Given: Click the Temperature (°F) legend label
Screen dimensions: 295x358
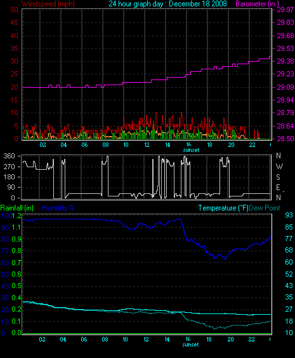Looking at the screenshot, I should click(223, 208).
